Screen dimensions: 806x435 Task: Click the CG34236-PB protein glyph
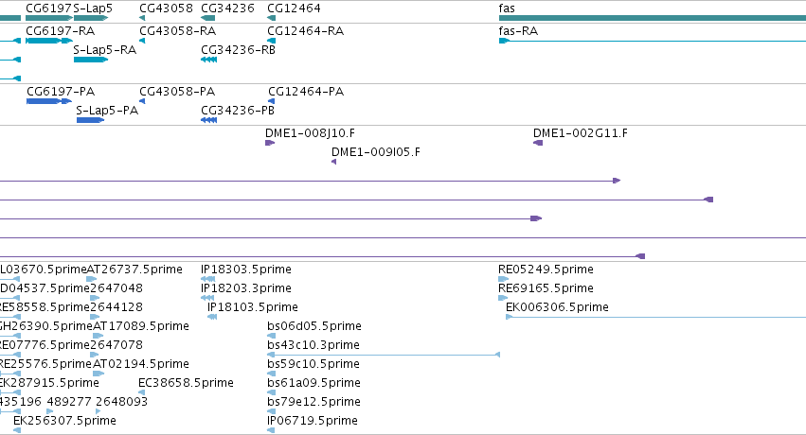[208, 120]
